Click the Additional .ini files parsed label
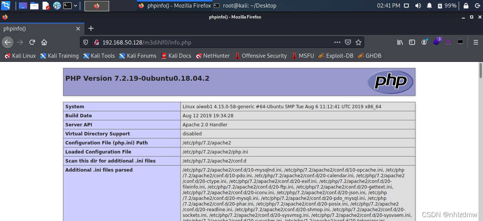The image size is (483, 221). coord(99,170)
